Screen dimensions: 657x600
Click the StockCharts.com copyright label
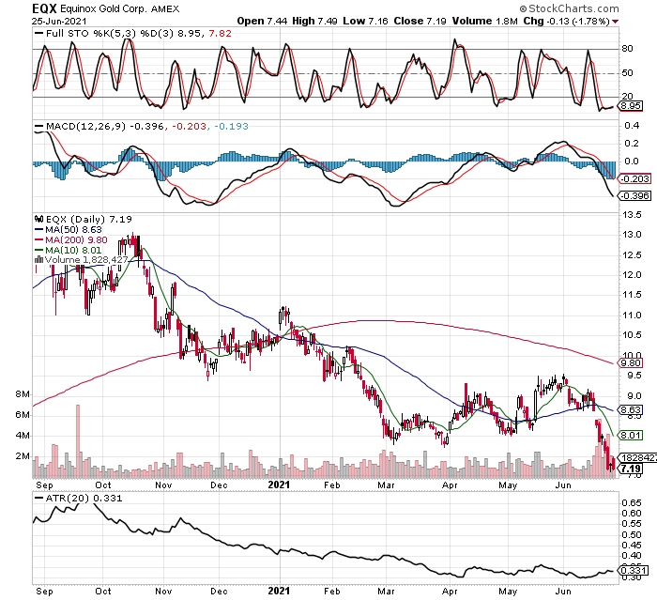click(569, 8)
